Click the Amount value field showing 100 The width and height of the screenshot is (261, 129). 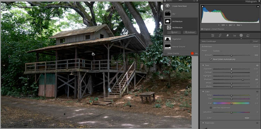[256, 55]
